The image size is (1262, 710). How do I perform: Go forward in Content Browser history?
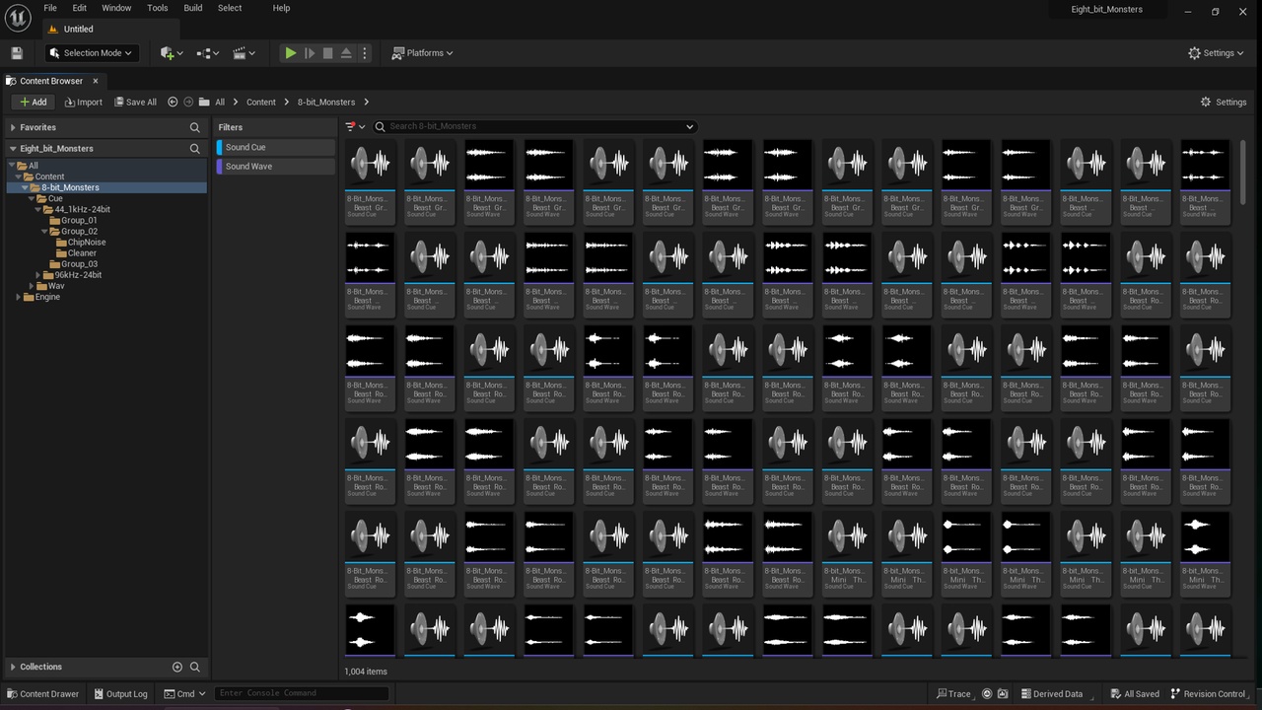pyautogui.click(x=188, y=102)
